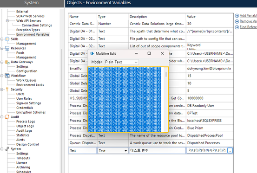Image resolution: width=257 pixels, height=173 pixels.
Task: Select Pools under Resources
Action: pos(20,53)
